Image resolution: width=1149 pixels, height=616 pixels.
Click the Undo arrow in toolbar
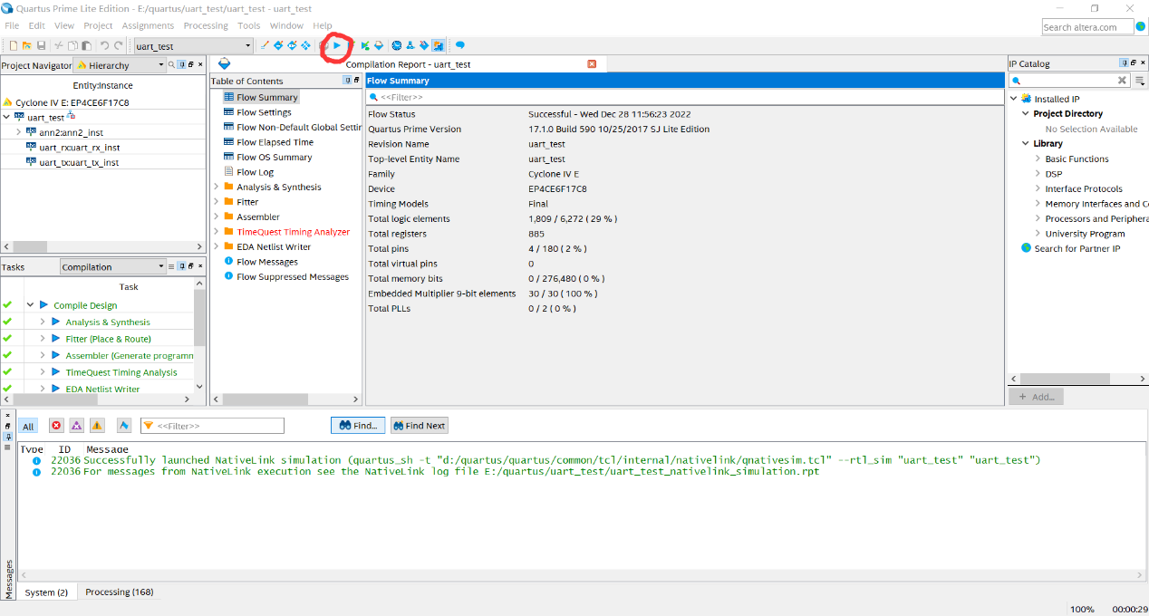(104, 45)
